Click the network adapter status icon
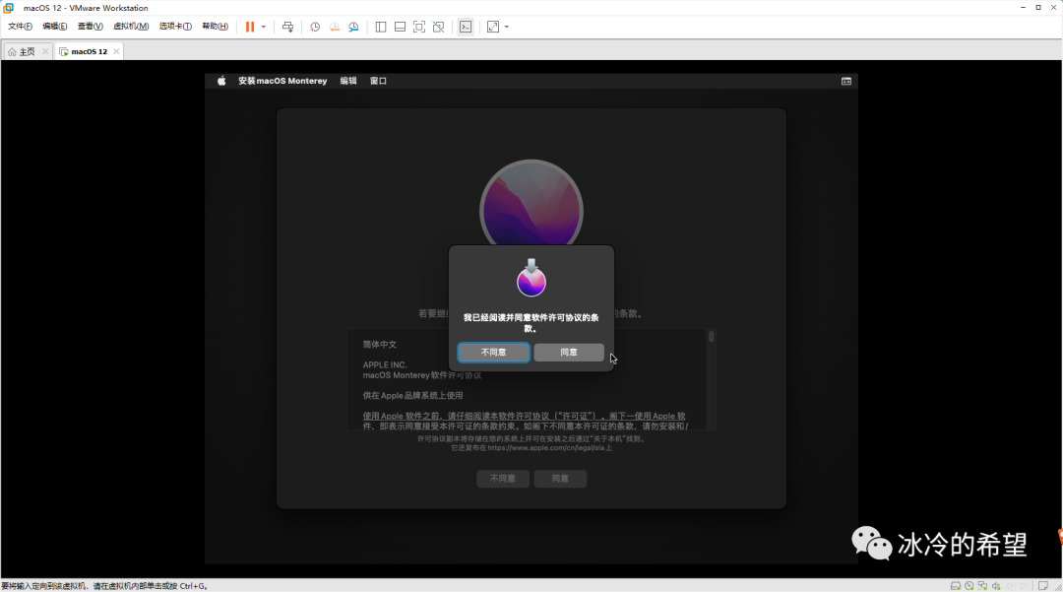1063x592 pixels. (982, 586)
